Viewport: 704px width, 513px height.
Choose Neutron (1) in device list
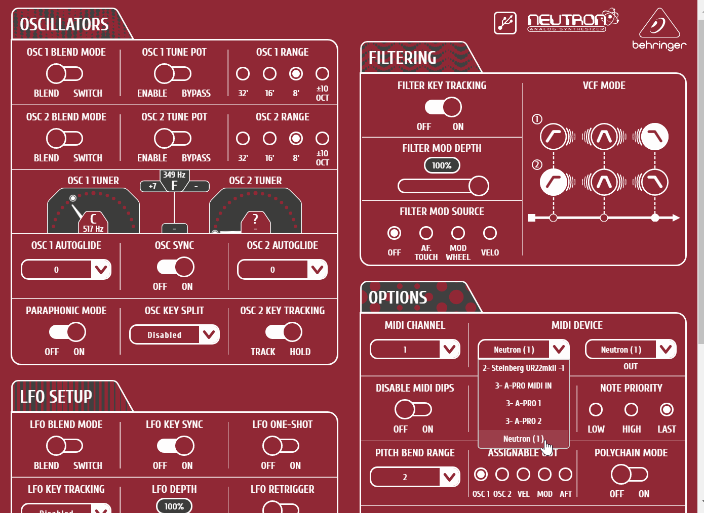pyautogui.click(x=524, y=439)
